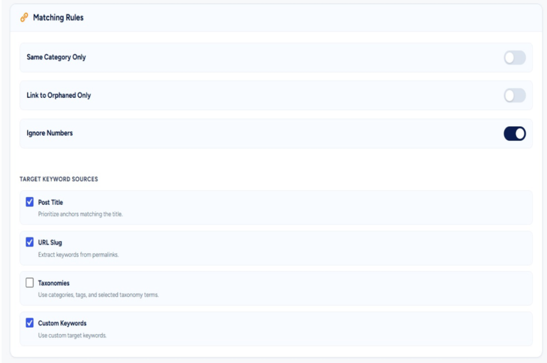Click the 'Prioritize anchors matching the title' description

click(x=80, y=214)
